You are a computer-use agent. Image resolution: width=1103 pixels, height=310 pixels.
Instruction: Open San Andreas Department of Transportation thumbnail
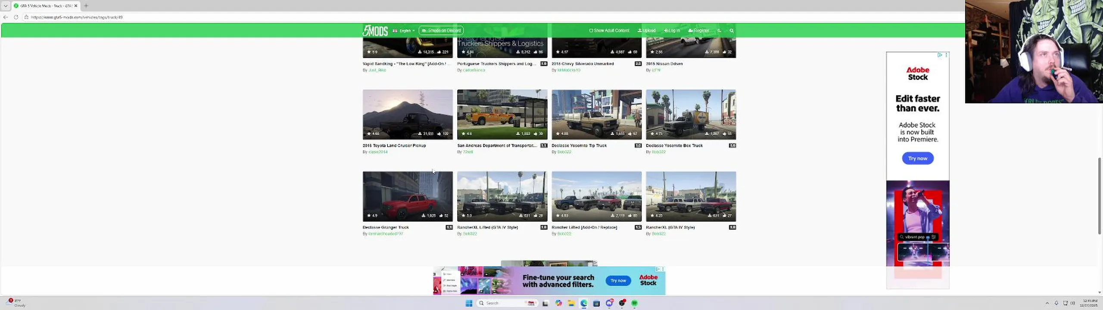[502, 114]
